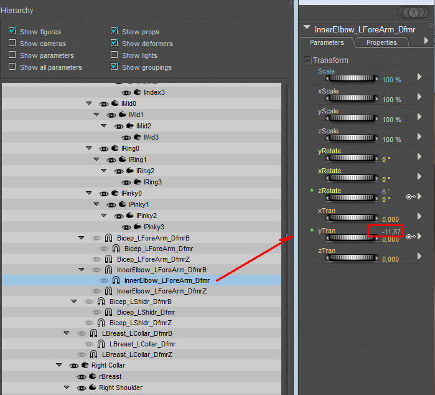Select the Right Shoulder row
Screen dimensions: 435x395
point(141,388)
